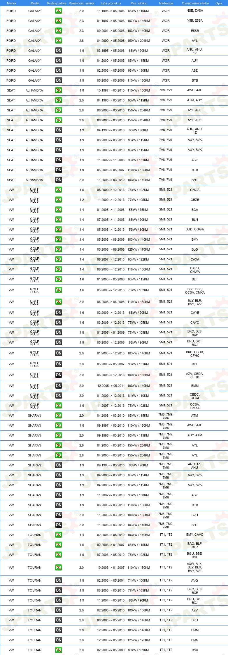Image resolution: width=228 pixels, height=655 pixels.
Task: Click the petrol icon in Golf Plus CHGA row
Action: (x=59, y=190)
